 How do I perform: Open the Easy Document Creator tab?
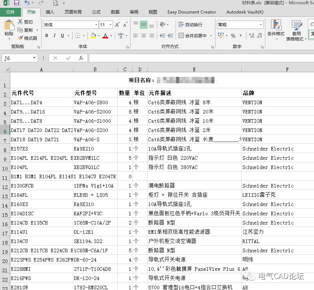192,12
